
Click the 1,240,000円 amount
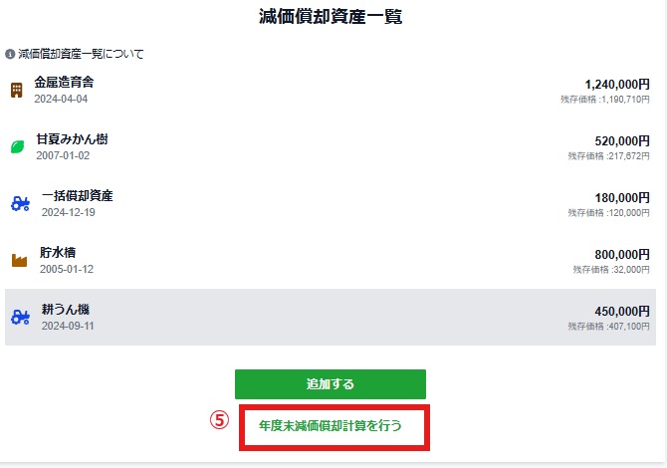[617, 85]
